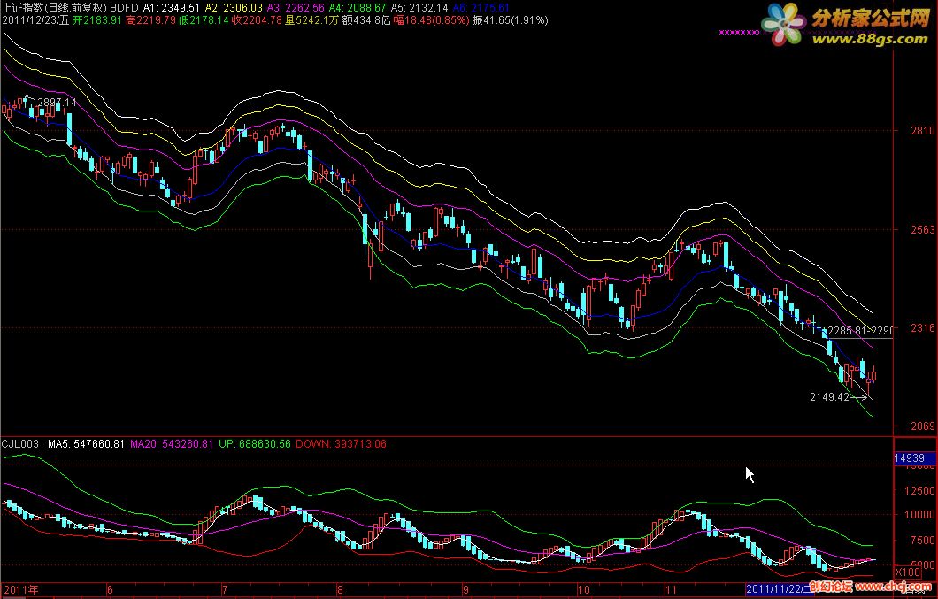Click the 2563 price axis label
The image size is (938, 599).
922,229
